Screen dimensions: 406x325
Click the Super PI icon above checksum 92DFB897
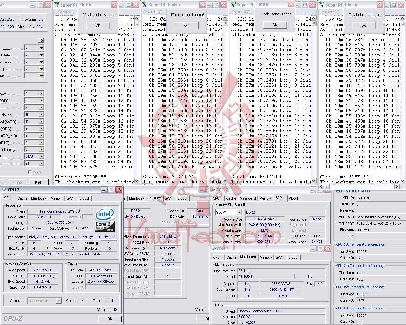coord(145,5)
